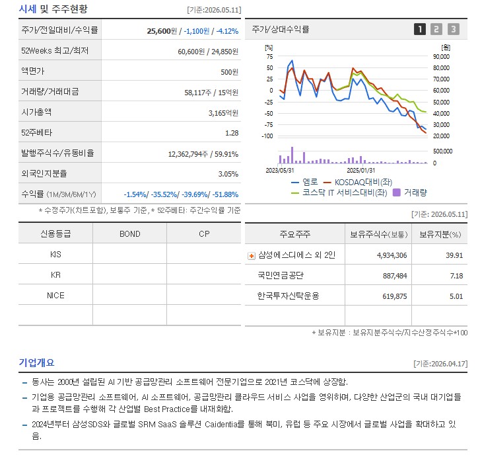
Task: Click the -1.54% one-month return
Action: (135, 194)
